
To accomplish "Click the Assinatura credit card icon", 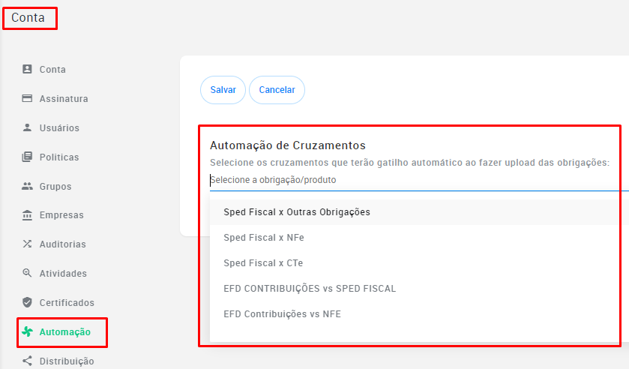I will 27,98.
